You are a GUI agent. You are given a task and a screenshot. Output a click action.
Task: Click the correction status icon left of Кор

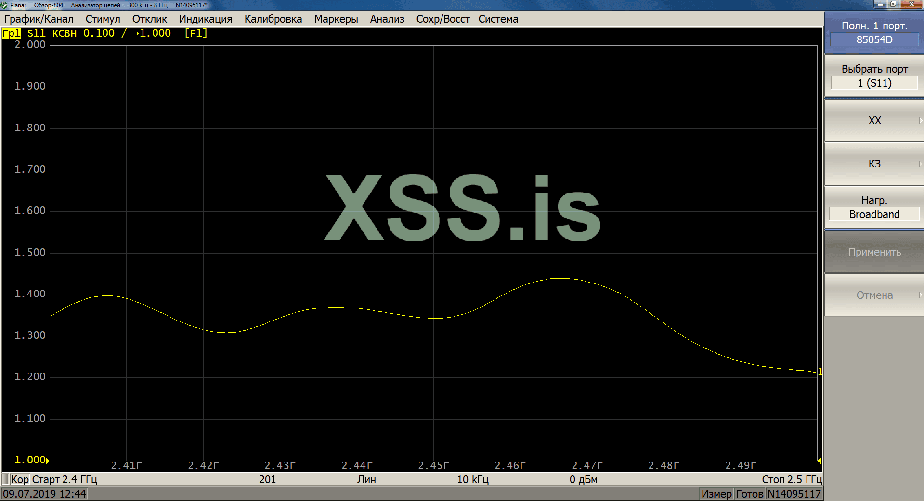6,479
